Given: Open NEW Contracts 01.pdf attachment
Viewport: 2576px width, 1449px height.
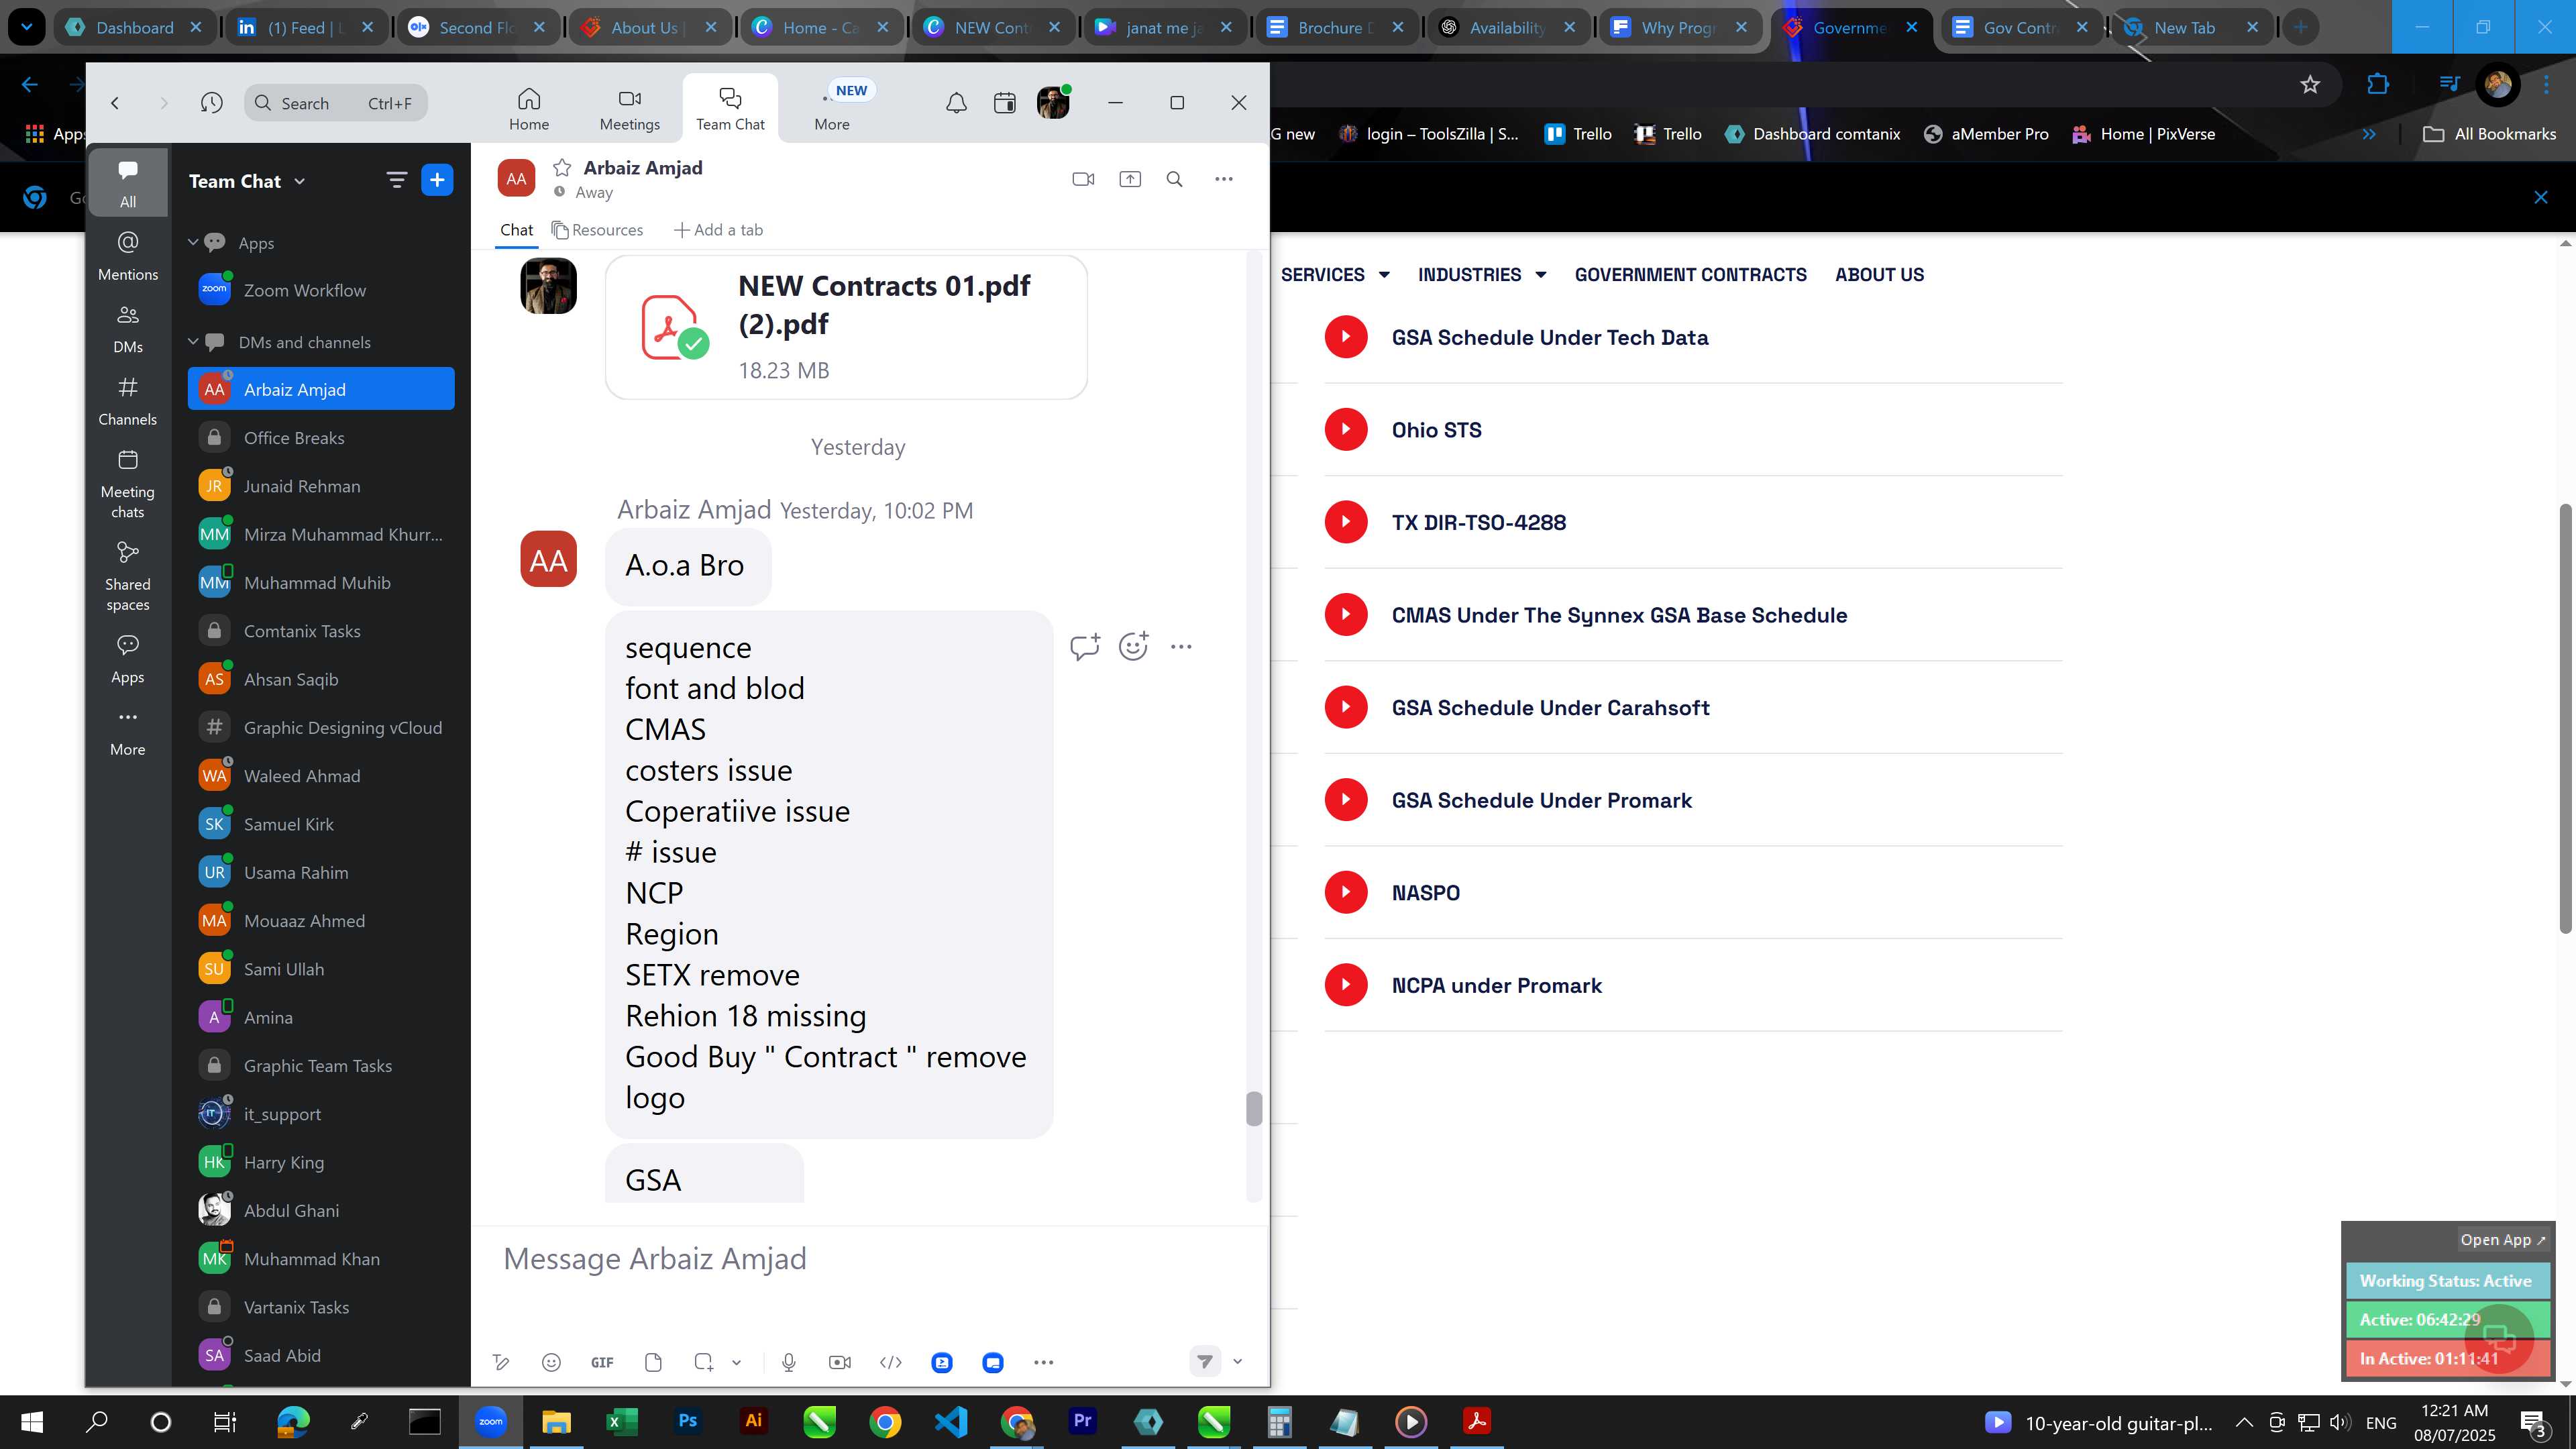Looking at the screenshot, I should 846,327.
